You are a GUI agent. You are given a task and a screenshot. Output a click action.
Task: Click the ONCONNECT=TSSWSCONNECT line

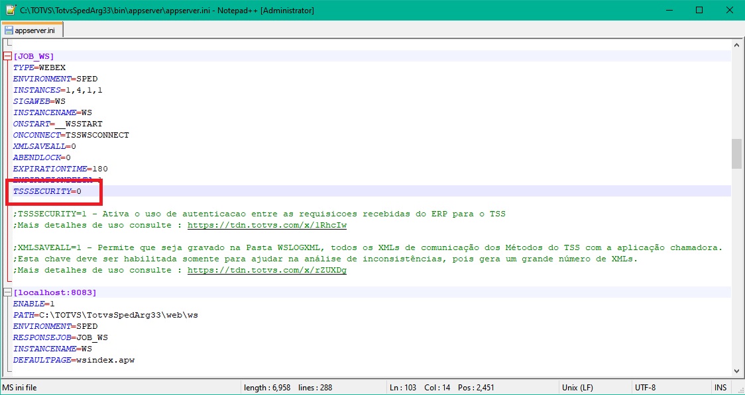pos(71,135)
